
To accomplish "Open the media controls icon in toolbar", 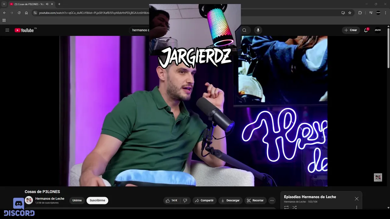I will 371,13.
